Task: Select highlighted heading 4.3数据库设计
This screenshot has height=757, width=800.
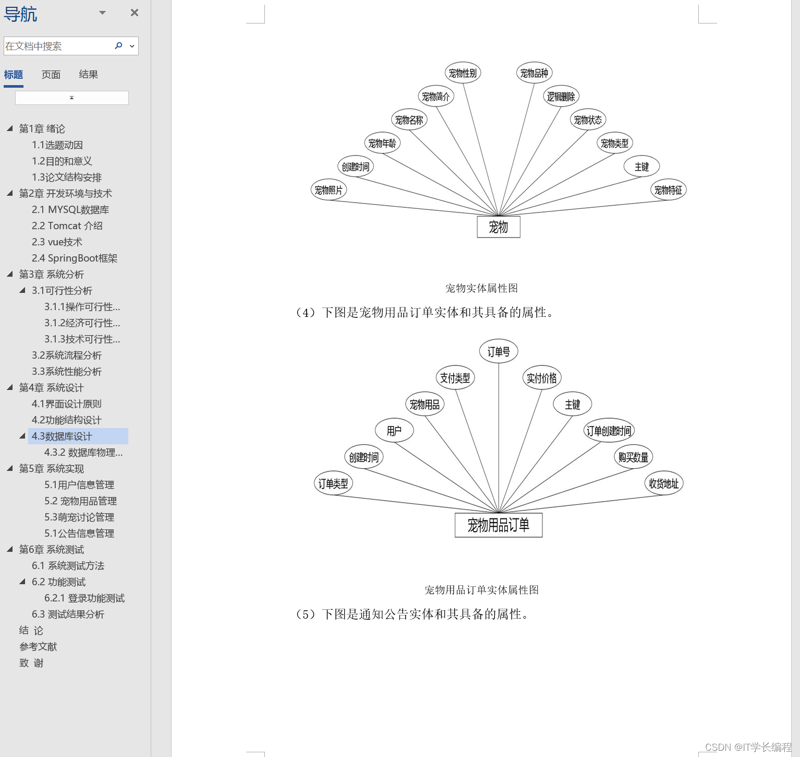Action: pos(78,436)
